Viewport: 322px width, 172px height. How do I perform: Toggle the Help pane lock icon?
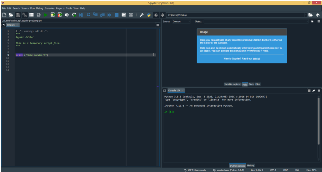click(312, 21)
